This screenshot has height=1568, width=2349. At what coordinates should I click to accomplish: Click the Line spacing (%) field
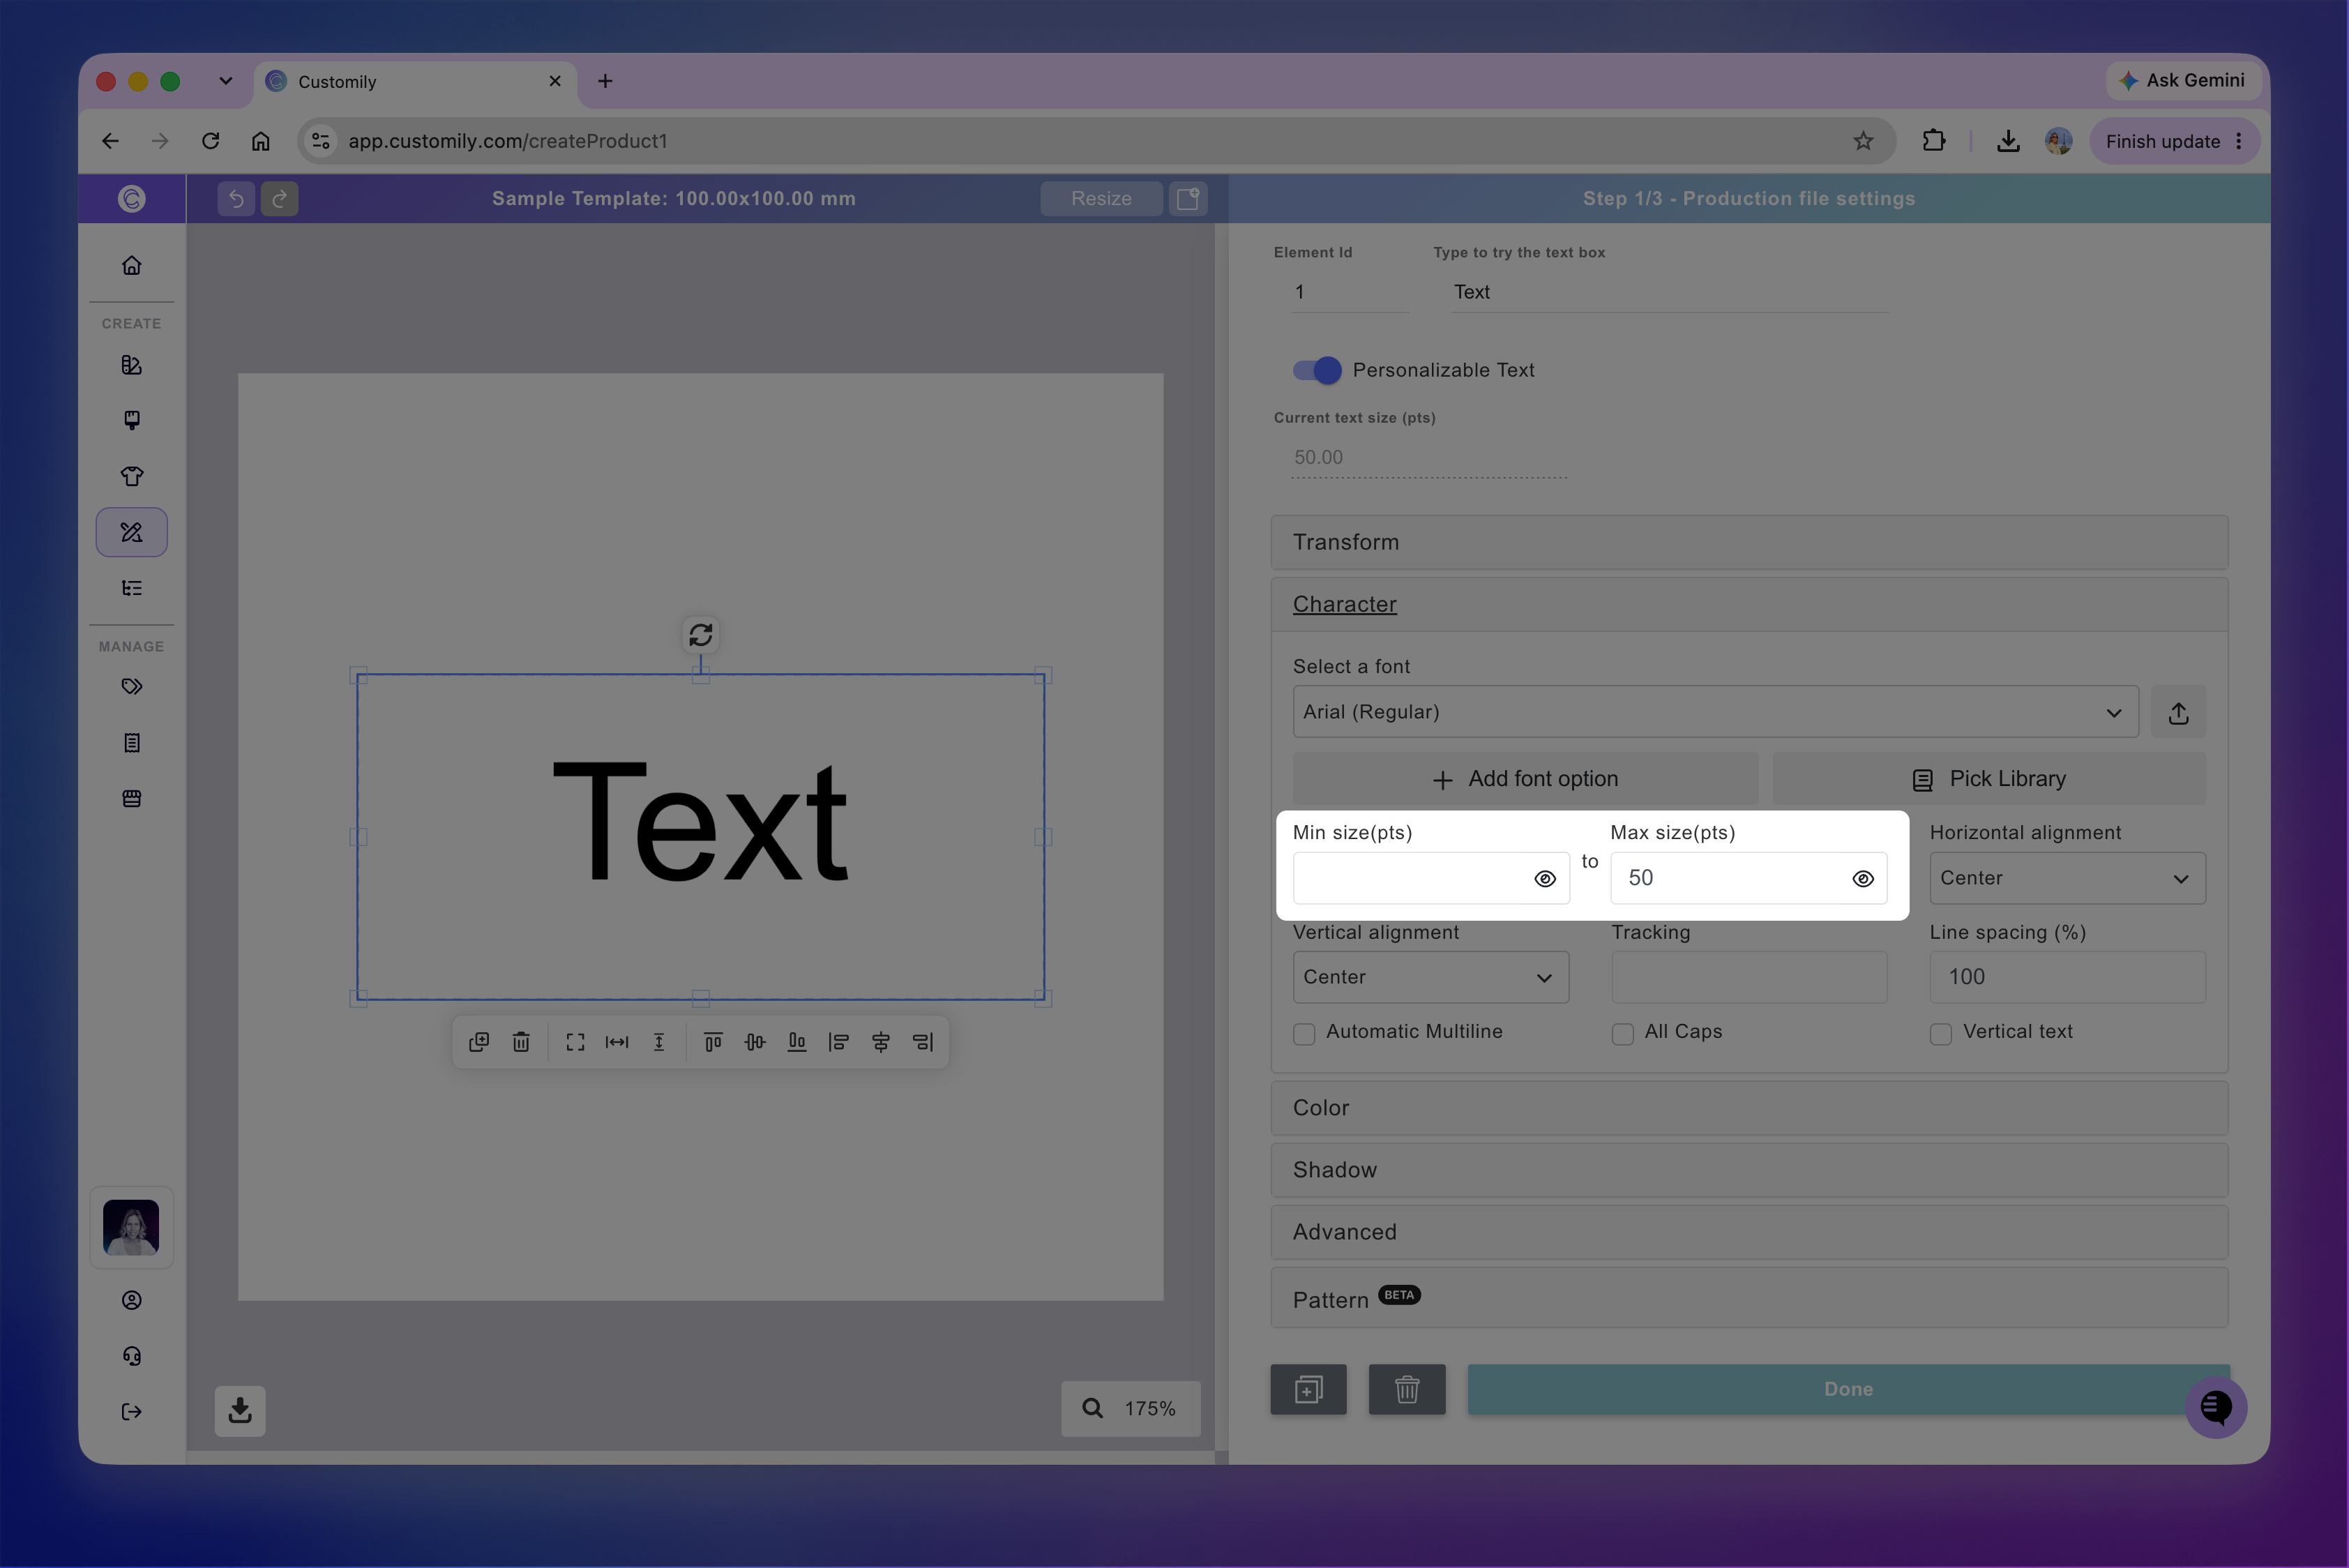tap(2067, 977)
